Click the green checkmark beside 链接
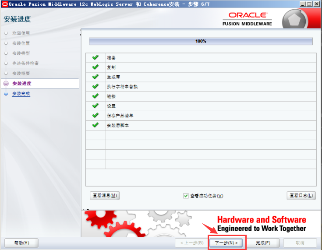This screenshot has width=322, height=250. 96,96
